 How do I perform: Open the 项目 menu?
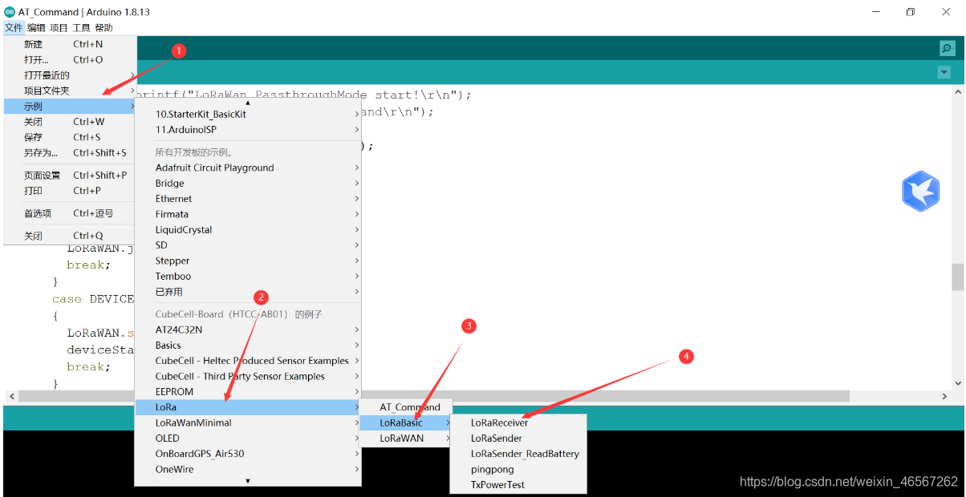click(59, 27)
